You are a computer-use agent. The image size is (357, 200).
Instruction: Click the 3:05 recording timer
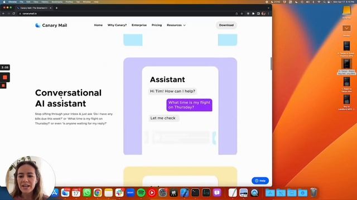point(5,67)
